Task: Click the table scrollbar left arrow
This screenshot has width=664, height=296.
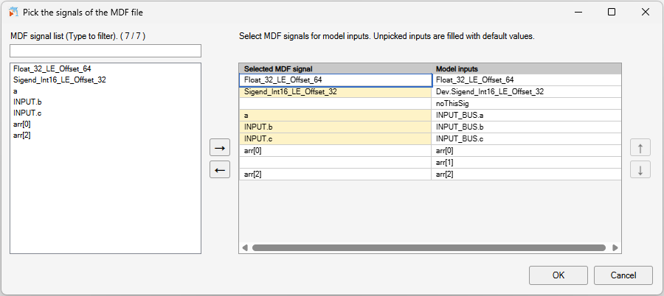Action: (245, 248)
